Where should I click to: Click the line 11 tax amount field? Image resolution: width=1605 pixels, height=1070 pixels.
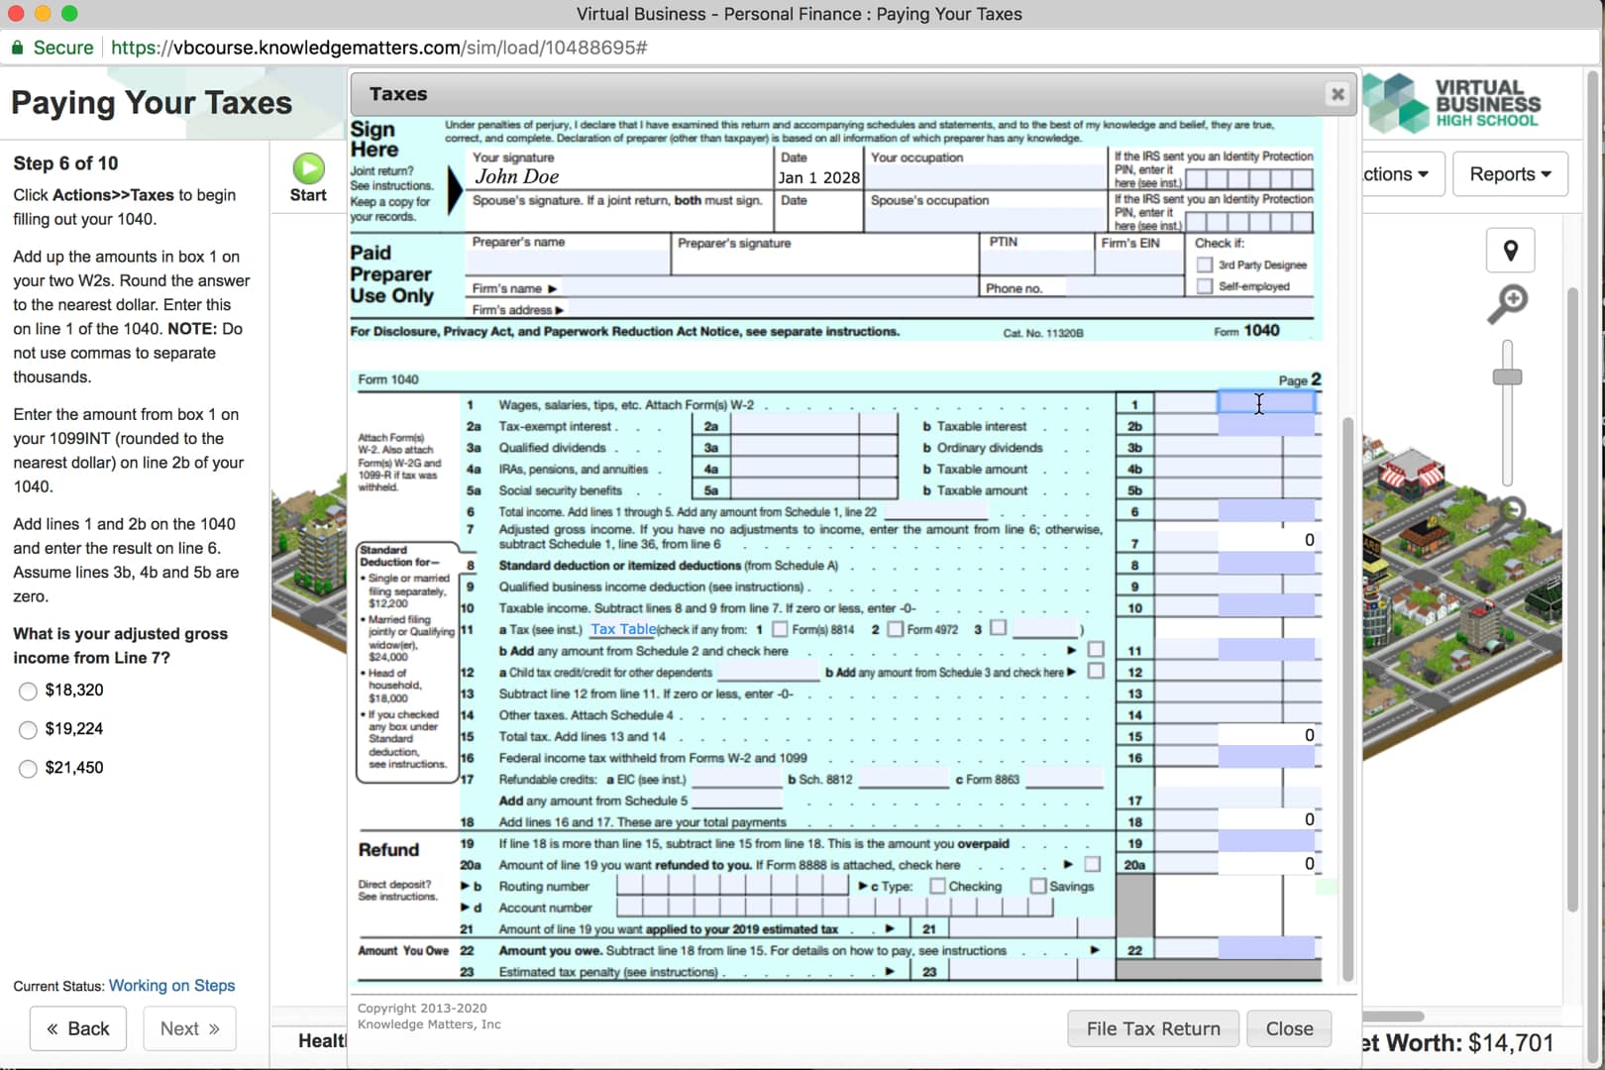(1266, 650)
